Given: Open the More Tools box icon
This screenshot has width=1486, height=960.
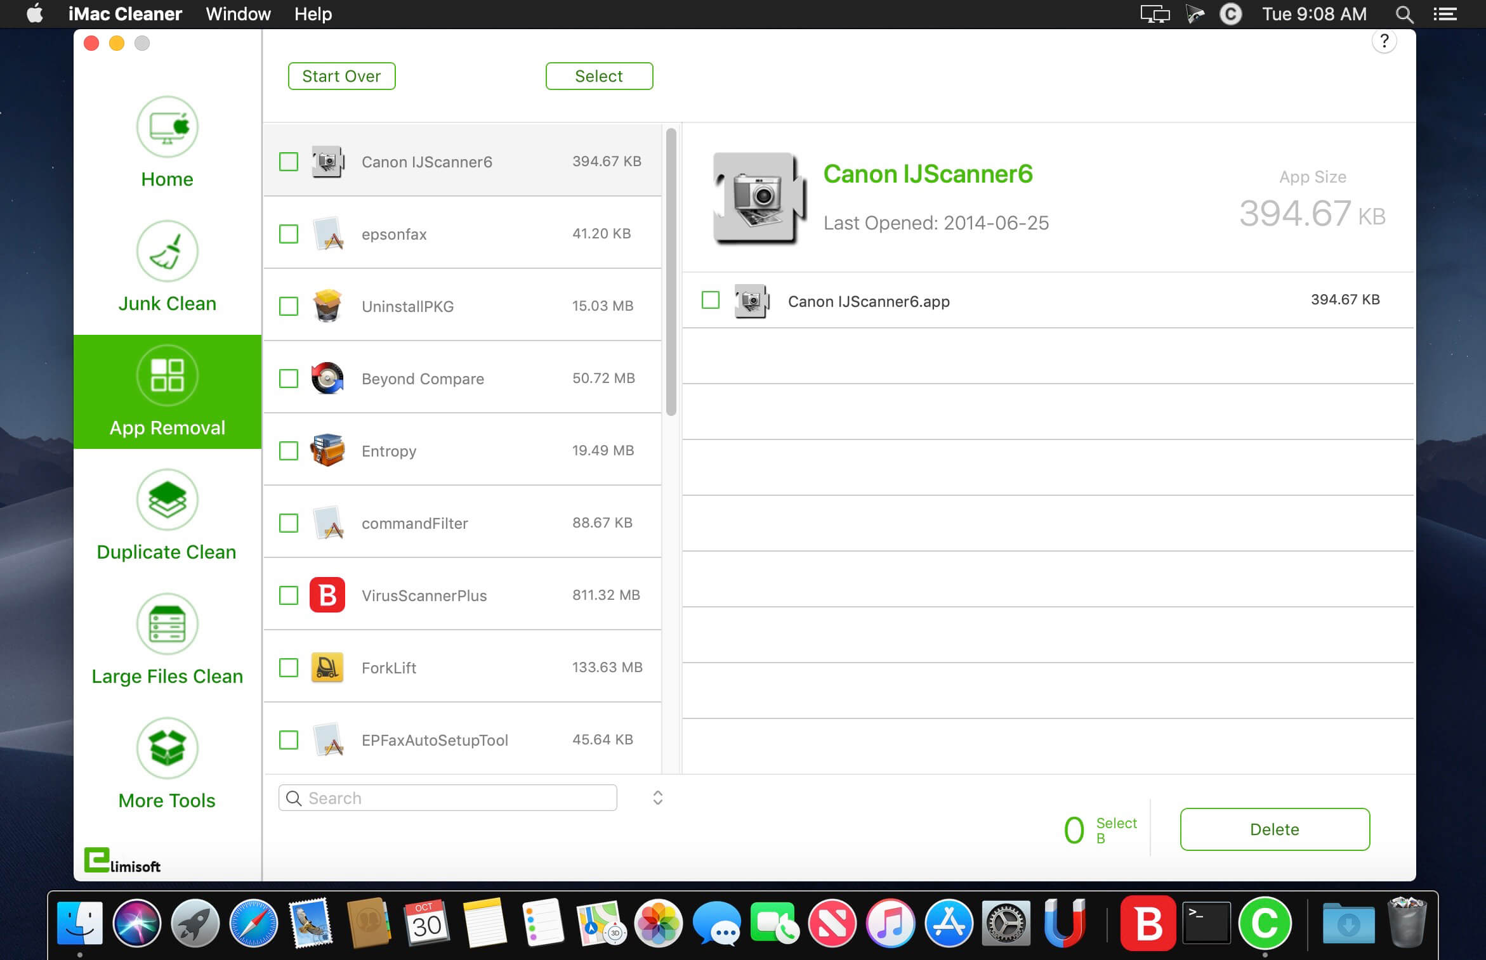Looking at the screenshot, I should [168, 748].
